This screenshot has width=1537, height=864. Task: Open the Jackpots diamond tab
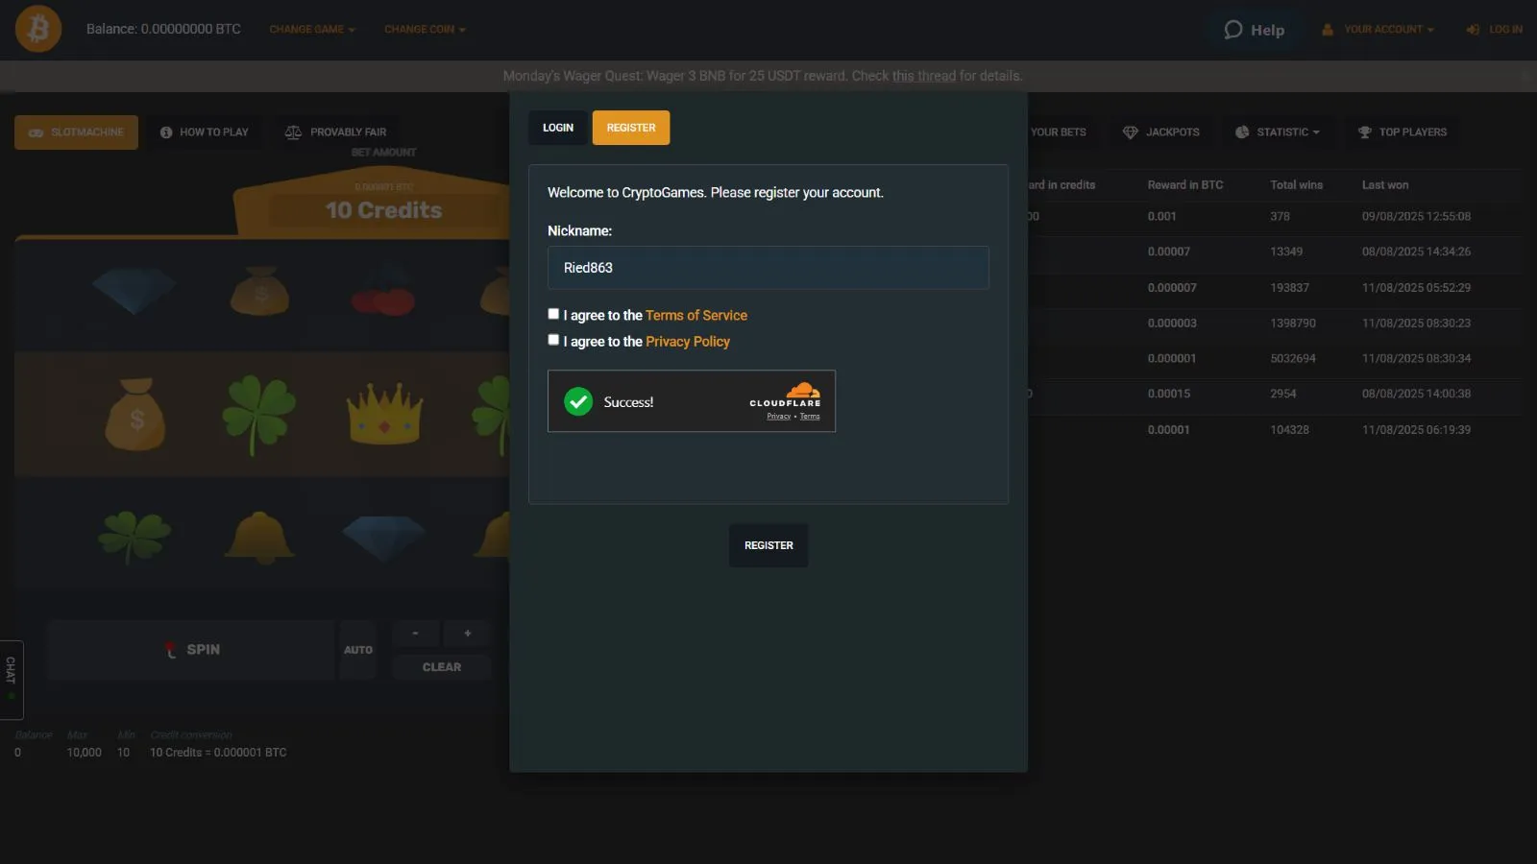click(1160, 132)
